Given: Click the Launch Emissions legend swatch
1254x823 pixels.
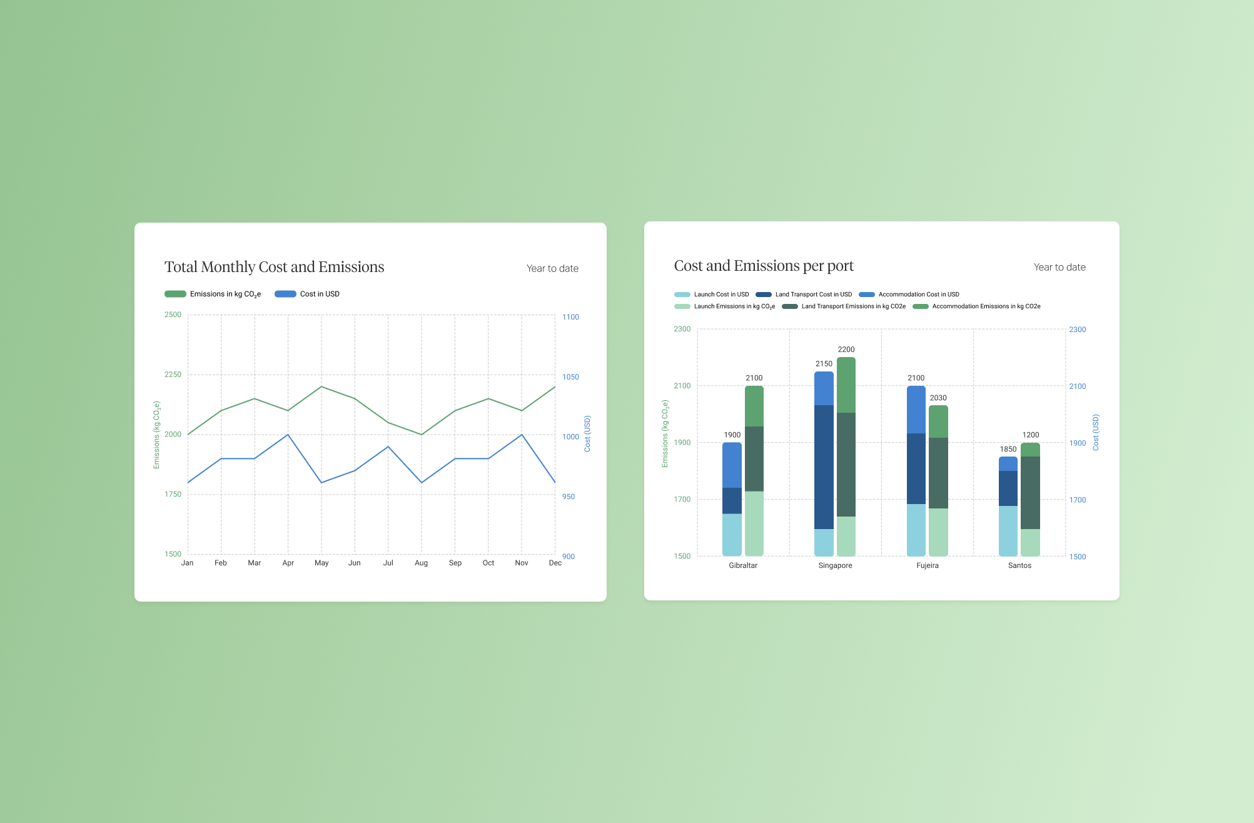Looking at the screenshot, I should tap(682, 306).
